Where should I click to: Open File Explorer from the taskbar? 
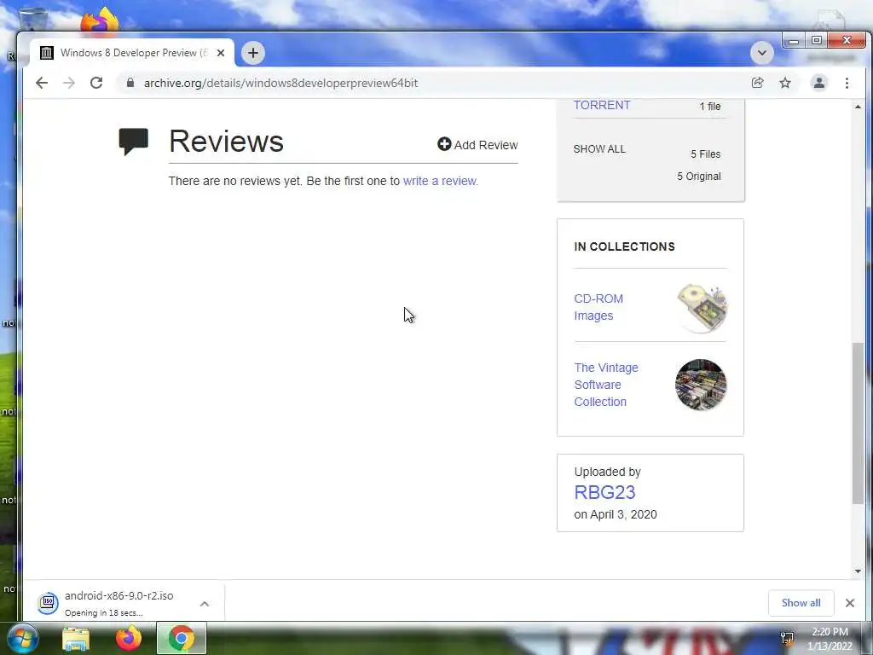point(76,639)
